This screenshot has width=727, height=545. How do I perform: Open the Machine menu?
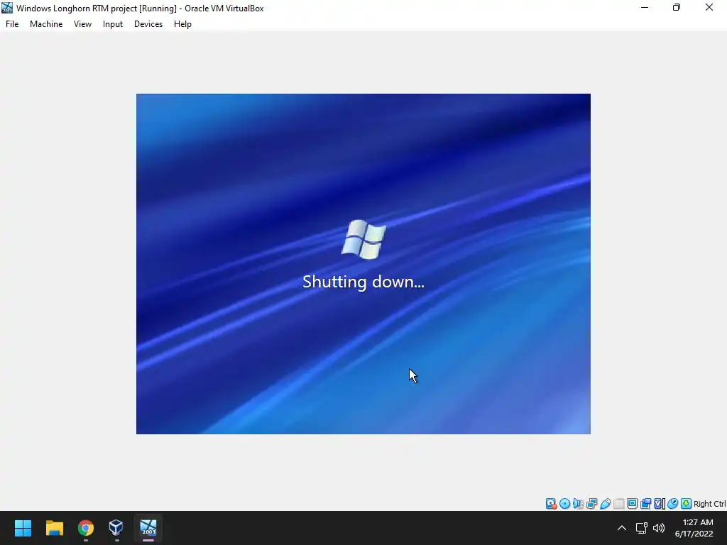pyautogui.click(x=46, y=24)
